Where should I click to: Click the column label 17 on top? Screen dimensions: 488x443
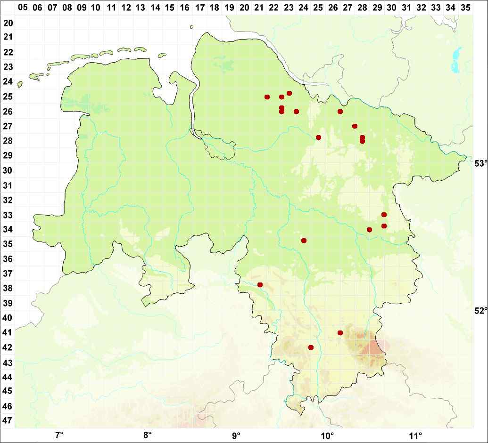coord(200,8)
